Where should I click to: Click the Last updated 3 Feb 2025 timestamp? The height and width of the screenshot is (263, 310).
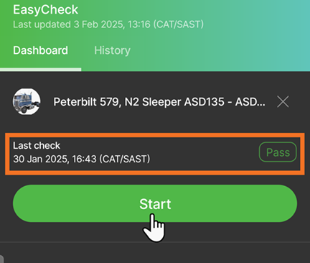pos(108,24)
